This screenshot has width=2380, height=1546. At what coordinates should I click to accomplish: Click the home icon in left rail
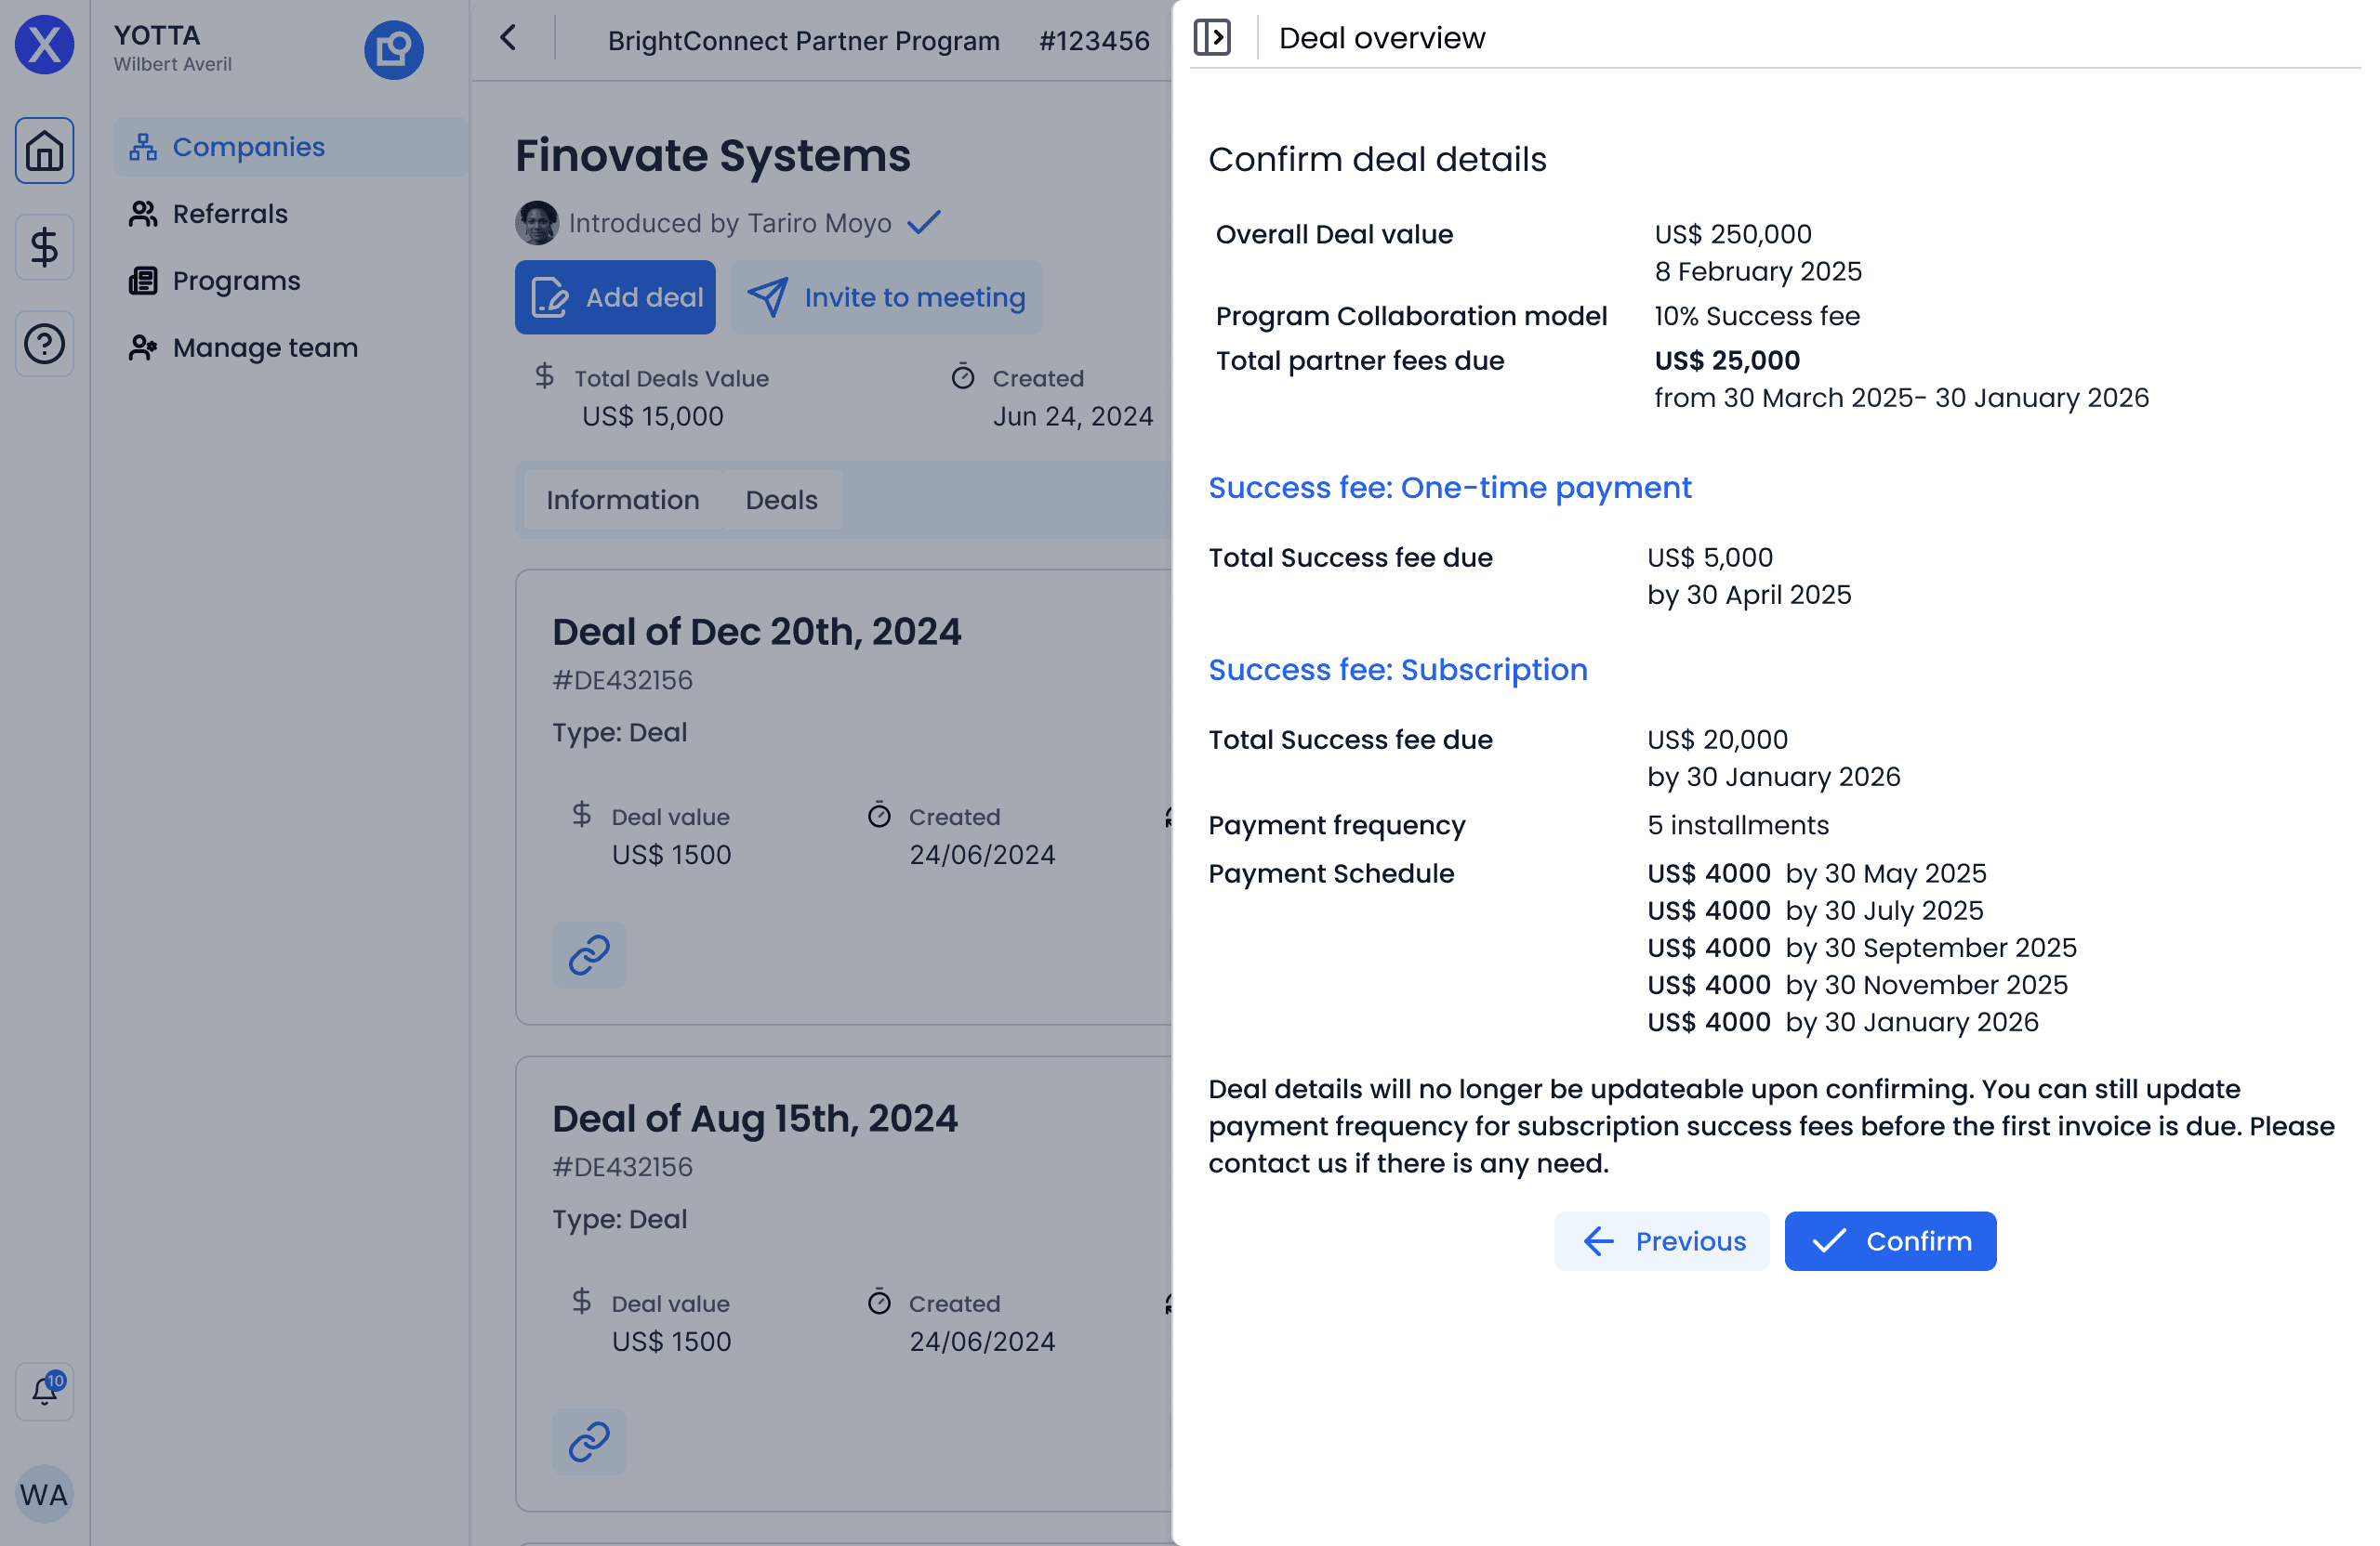click(x=44, y=151)
